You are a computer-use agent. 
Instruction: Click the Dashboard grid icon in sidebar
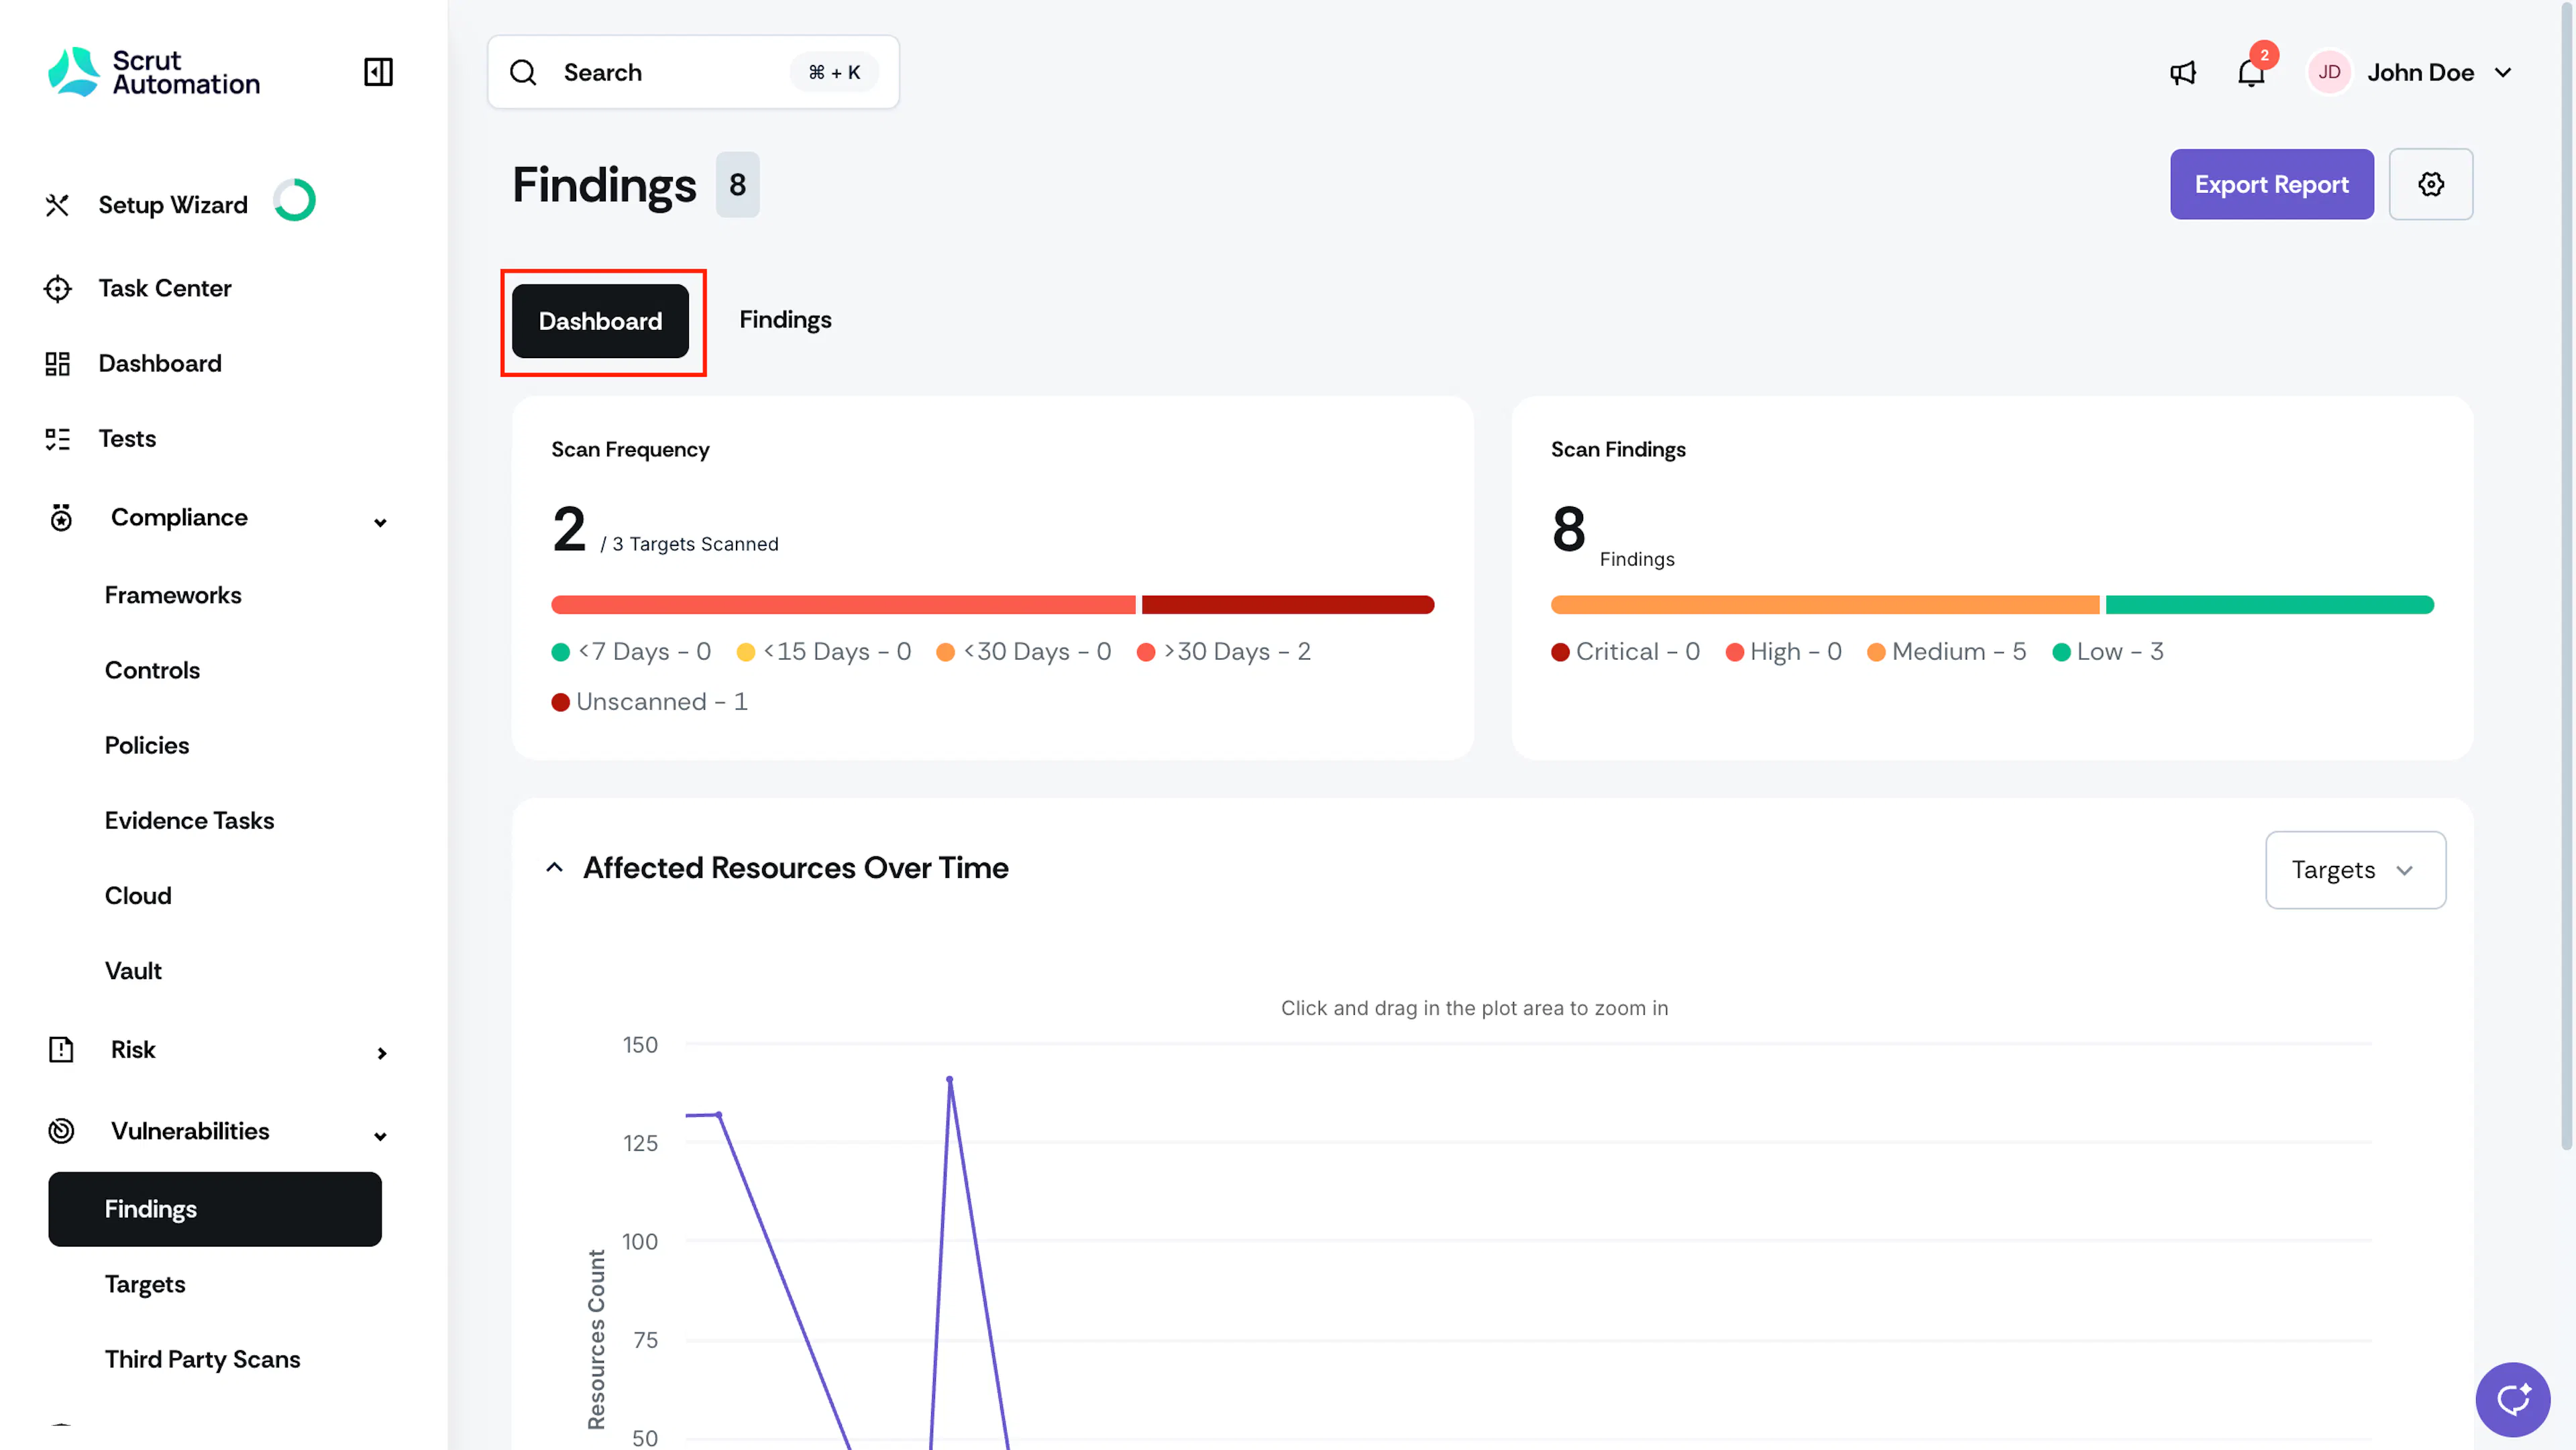(58, 363)
